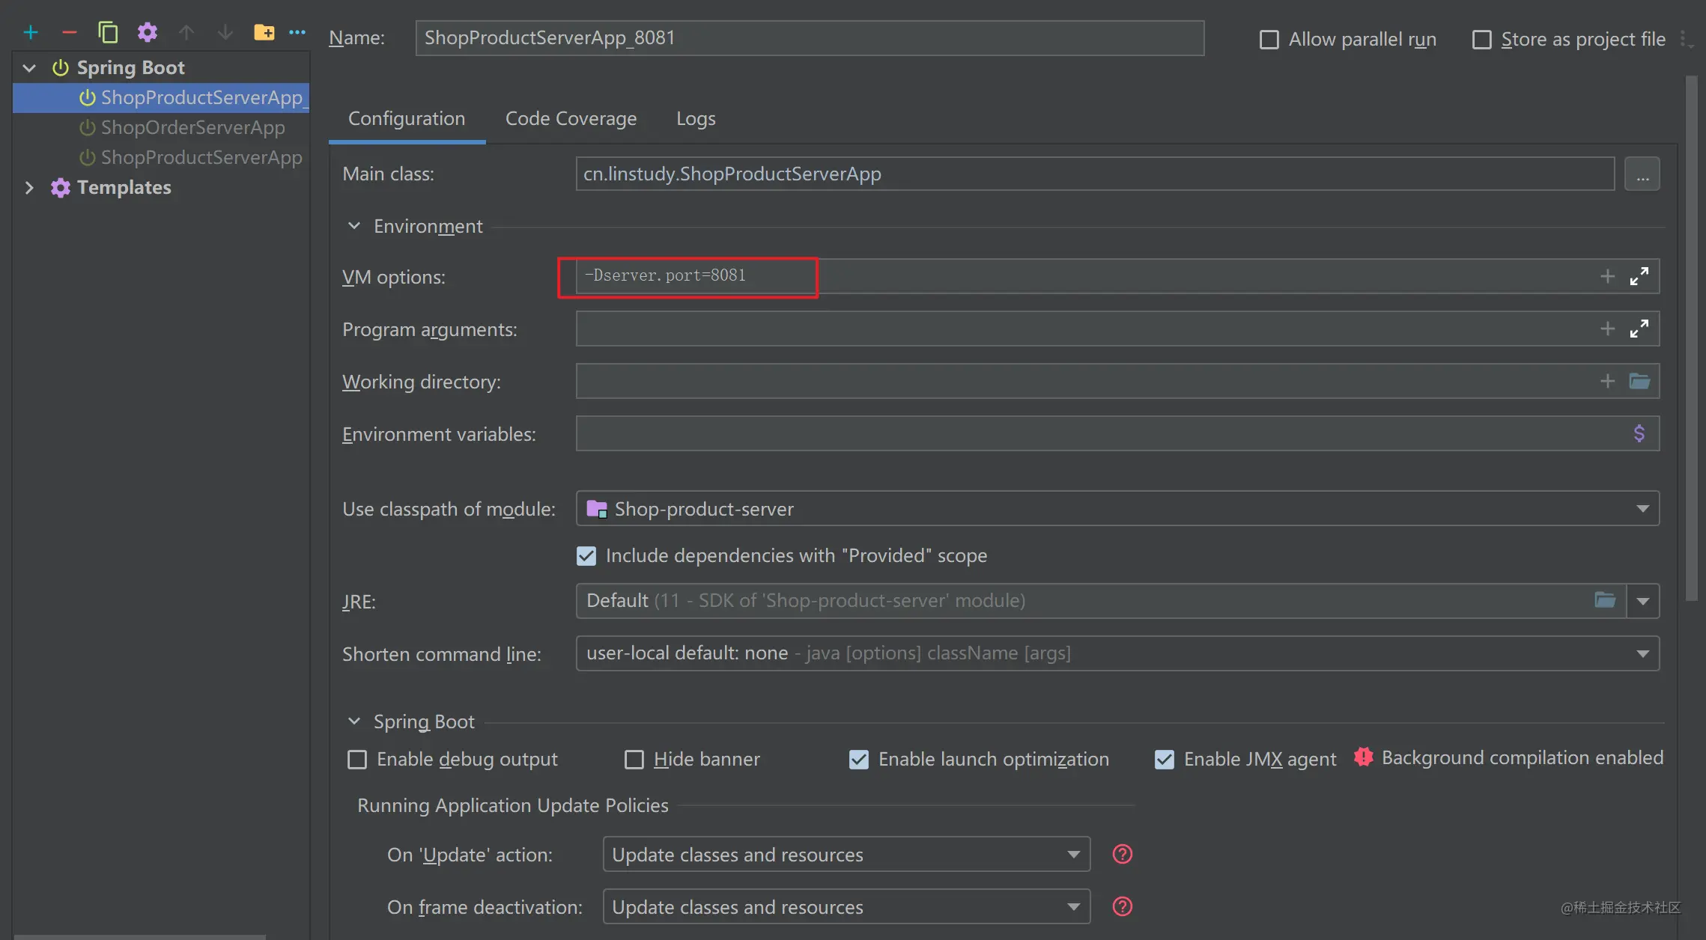Switch to Logs tab
This screenshot has width=1706, height=940.
pyautogui.click(x=696, y=118)
